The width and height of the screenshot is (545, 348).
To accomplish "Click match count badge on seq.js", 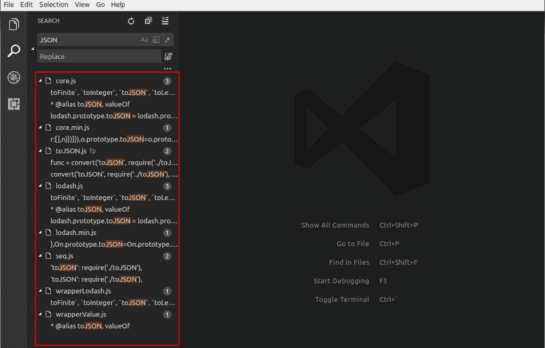I will (x=167, y=256).
